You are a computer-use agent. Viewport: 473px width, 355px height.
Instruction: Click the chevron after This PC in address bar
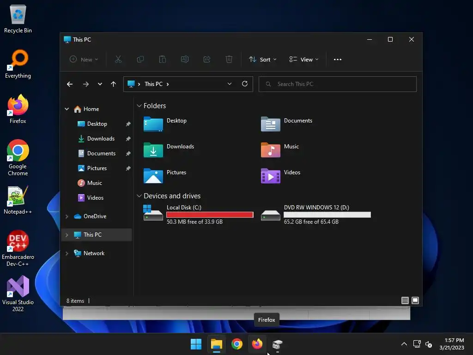click(x=168, y=84)
